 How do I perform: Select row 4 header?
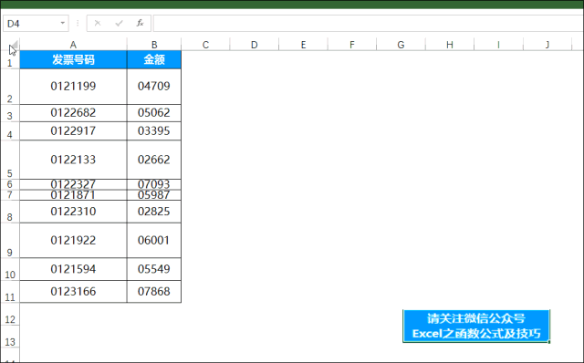pos(10,131)
